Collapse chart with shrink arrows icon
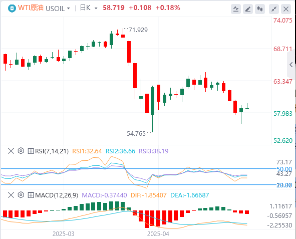 (274, 9)
